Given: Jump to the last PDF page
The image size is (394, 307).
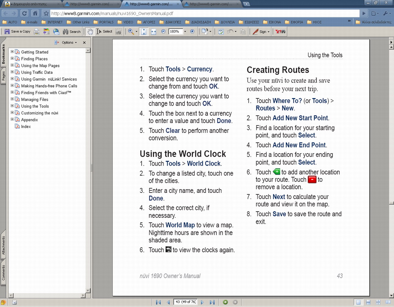Looking at the screenshot, I should tap(212, 302).
